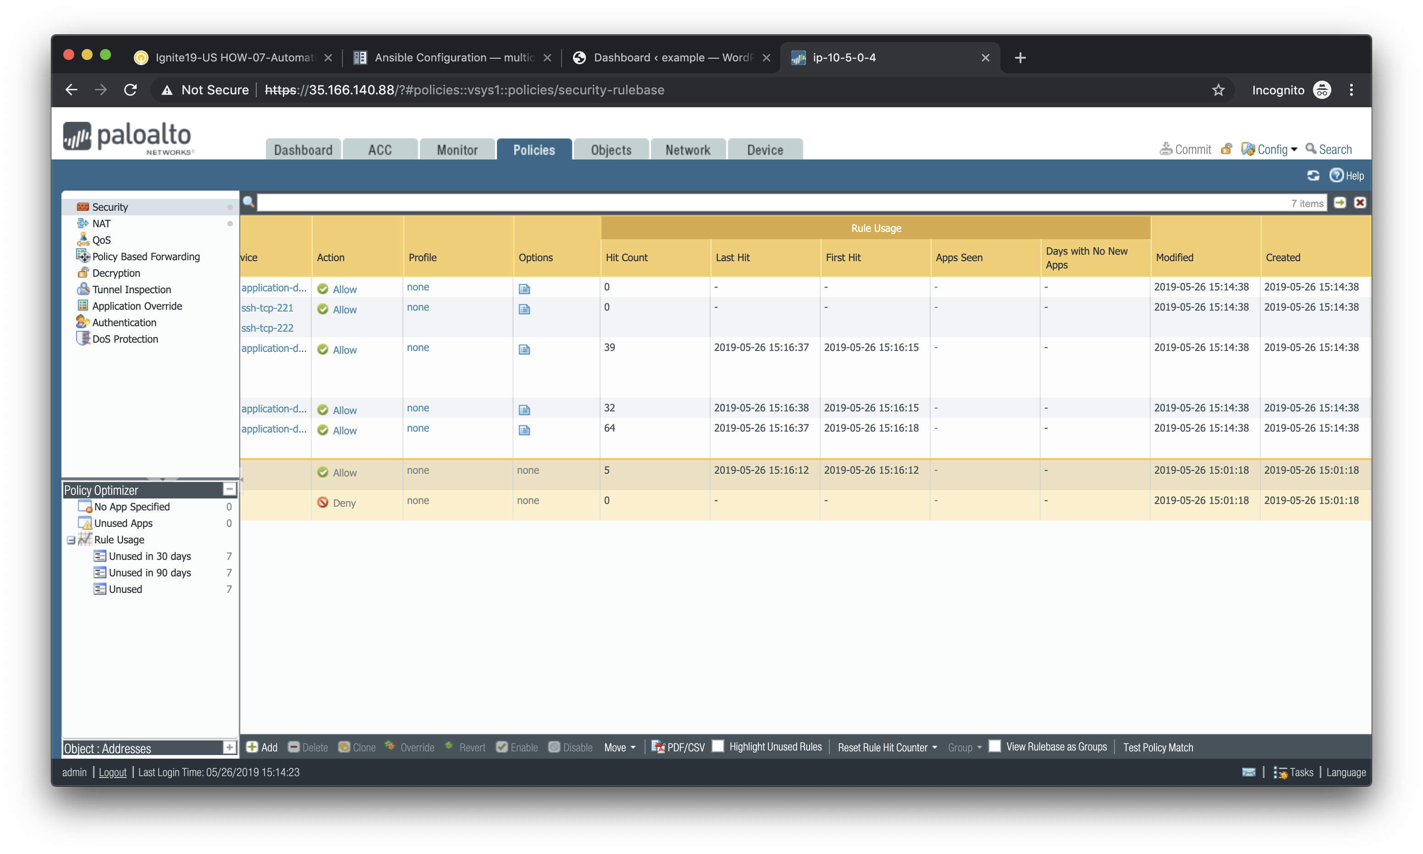Collapse the Rule Usage tree node
The width and height of the screenshot is (1423, 854).
[71, 540]
